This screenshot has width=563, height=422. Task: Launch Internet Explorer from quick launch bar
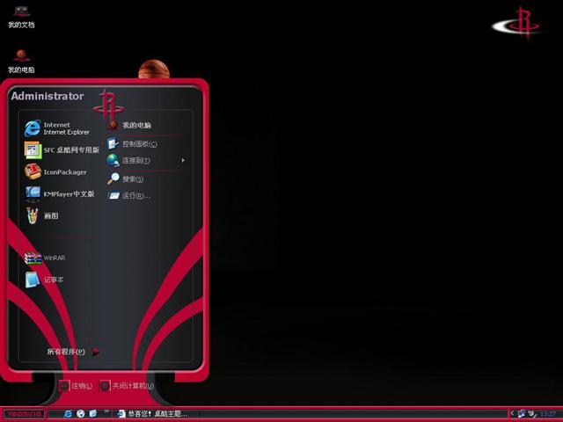(68, 414)
